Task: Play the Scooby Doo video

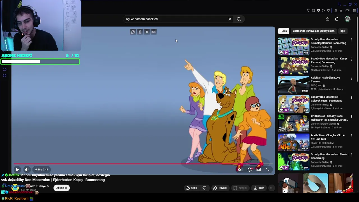Action: (17, 169)
